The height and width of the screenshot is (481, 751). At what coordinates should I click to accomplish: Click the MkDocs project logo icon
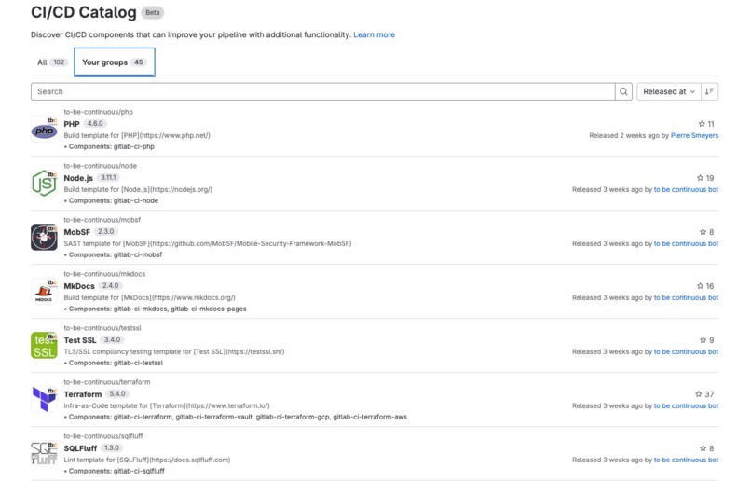coord(44,291)
